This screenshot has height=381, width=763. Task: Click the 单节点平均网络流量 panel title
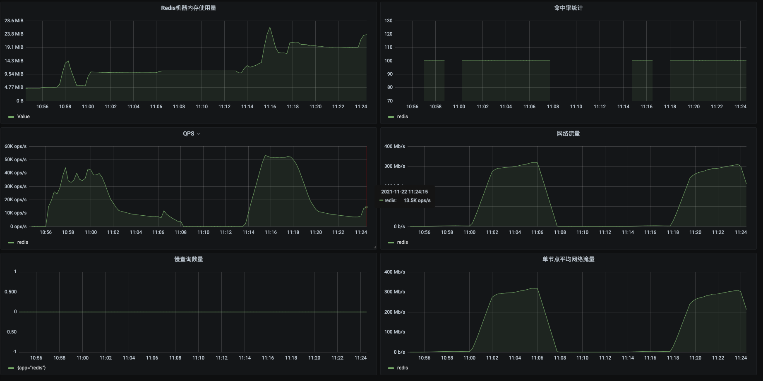point(569,259)
